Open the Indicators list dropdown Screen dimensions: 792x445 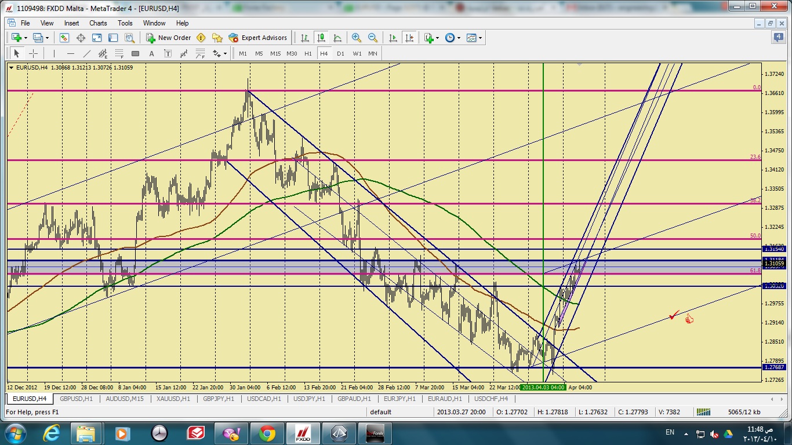coord(431,38)
